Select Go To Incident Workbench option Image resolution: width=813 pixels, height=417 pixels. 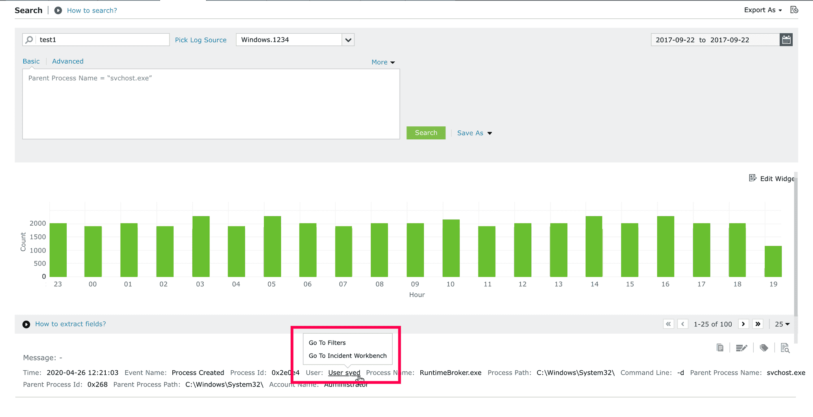(x=348, y=356)
